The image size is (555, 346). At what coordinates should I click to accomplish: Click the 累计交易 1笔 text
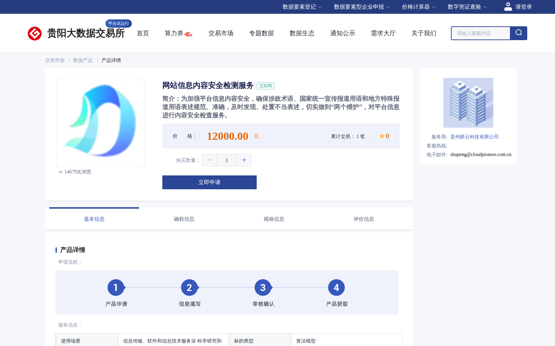click(348, 136)
